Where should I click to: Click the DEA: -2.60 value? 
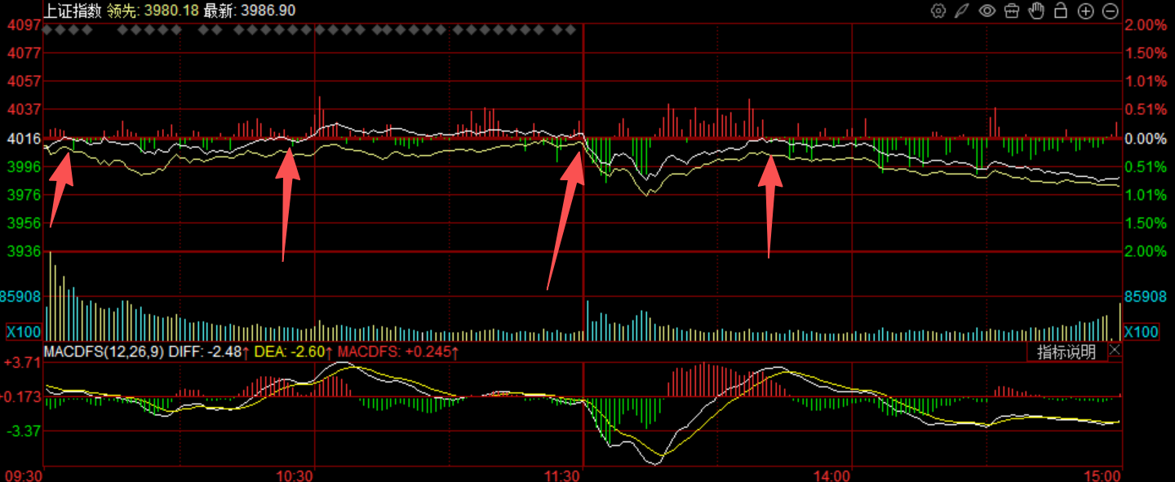coord(294,352)
